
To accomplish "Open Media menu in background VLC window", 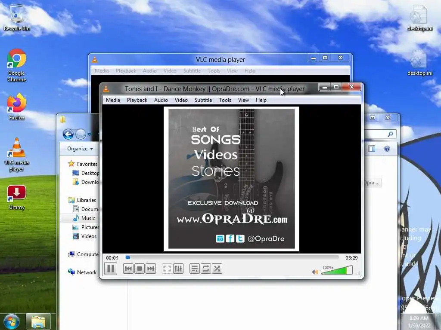I will pyautogui.click(x=102, y=71).
